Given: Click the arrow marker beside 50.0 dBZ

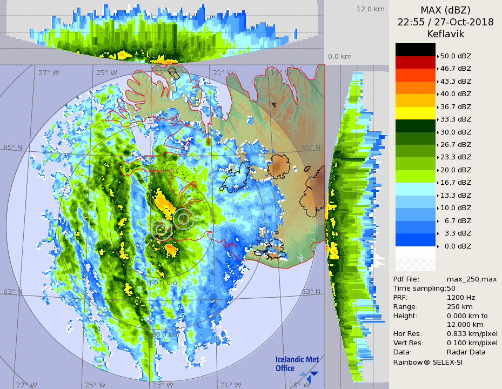Looking at the screenshot, I should point(438,56).
